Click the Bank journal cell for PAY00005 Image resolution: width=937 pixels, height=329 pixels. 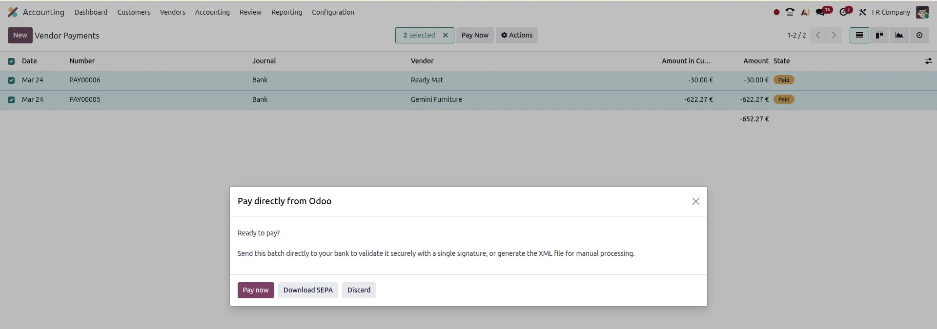coord(260,99)
